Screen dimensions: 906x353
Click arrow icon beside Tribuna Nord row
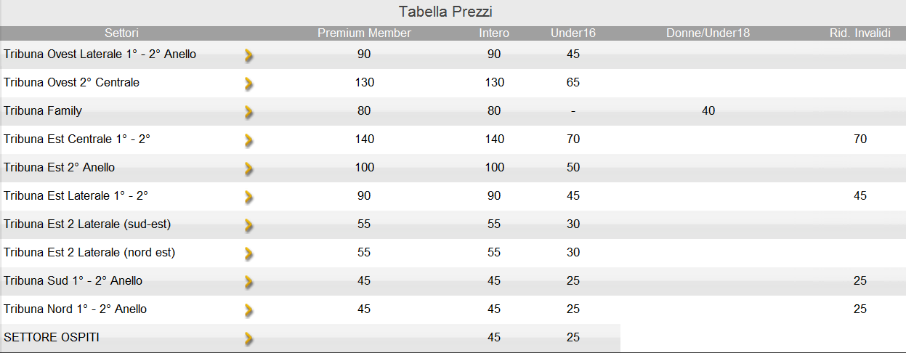pyautogui.click(x=248, y=310)
